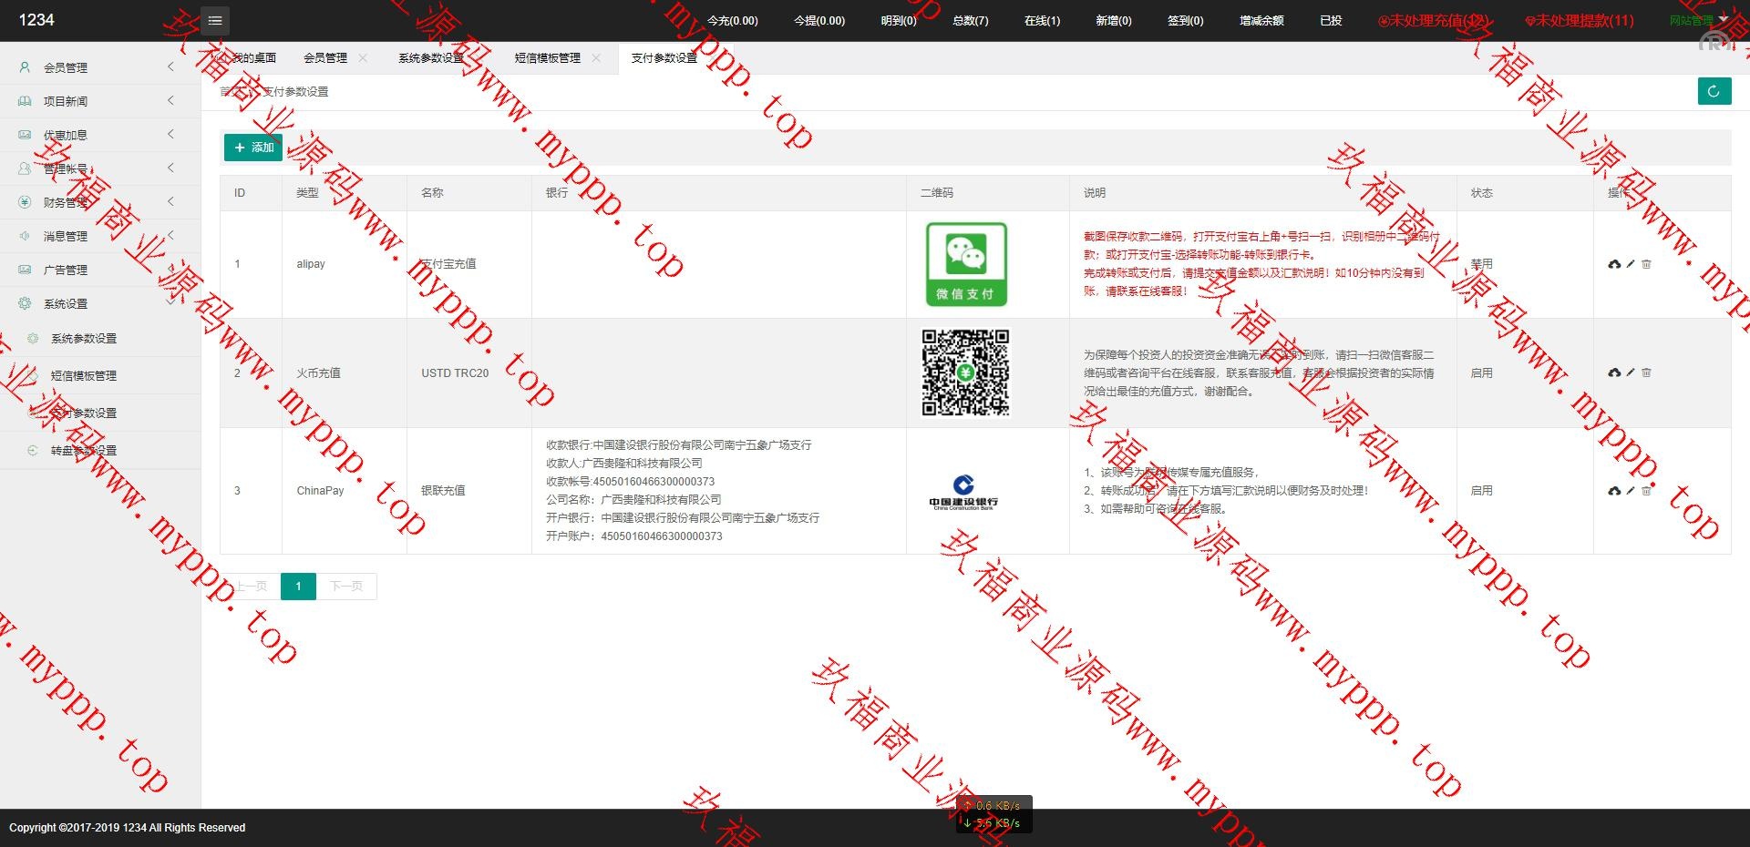Open 未处理提款(11) pending withdrawals link

coord(1580,20)
